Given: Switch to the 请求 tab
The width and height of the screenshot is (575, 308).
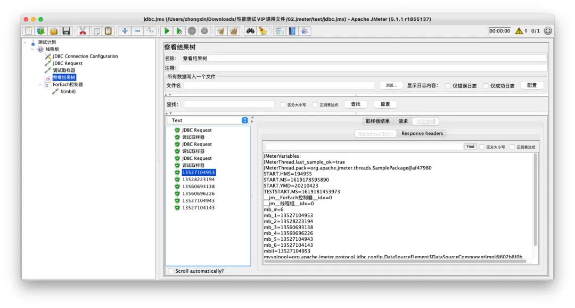Looking at the screenshot, I should [403, 121].
